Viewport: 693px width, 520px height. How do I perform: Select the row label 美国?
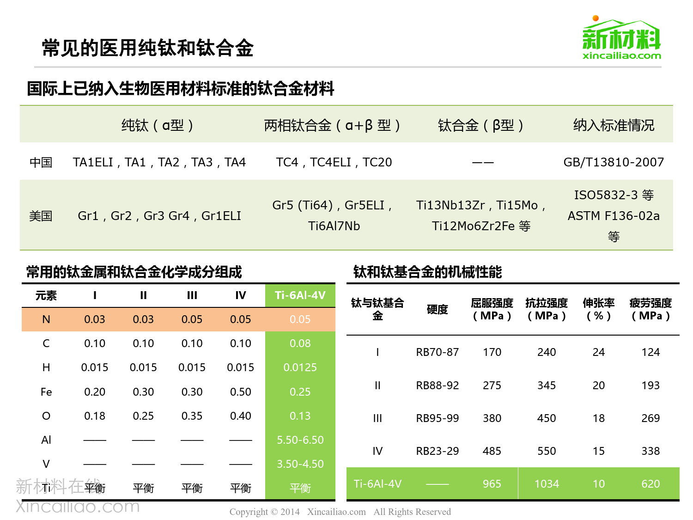coord(41,216)
